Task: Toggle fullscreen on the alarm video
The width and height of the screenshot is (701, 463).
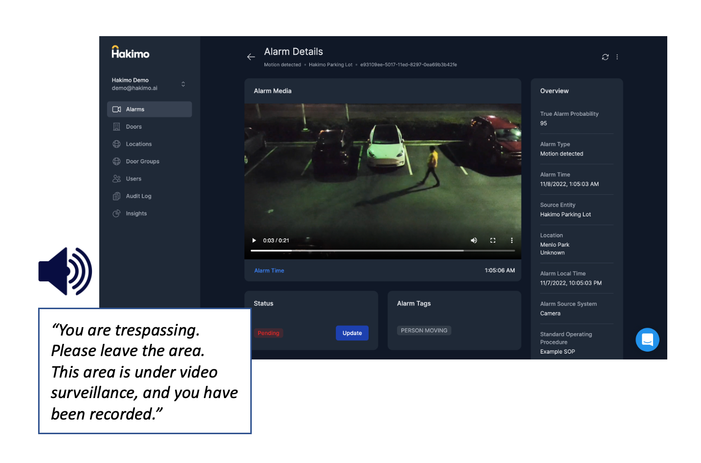Action: (x=493, y=240)
